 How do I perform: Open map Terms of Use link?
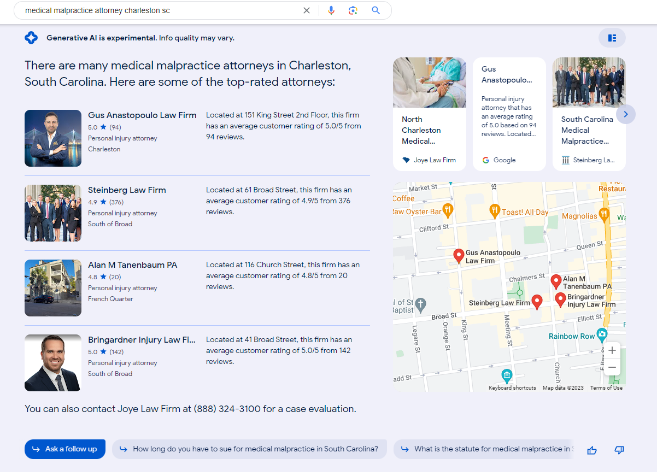click(606, 388)
